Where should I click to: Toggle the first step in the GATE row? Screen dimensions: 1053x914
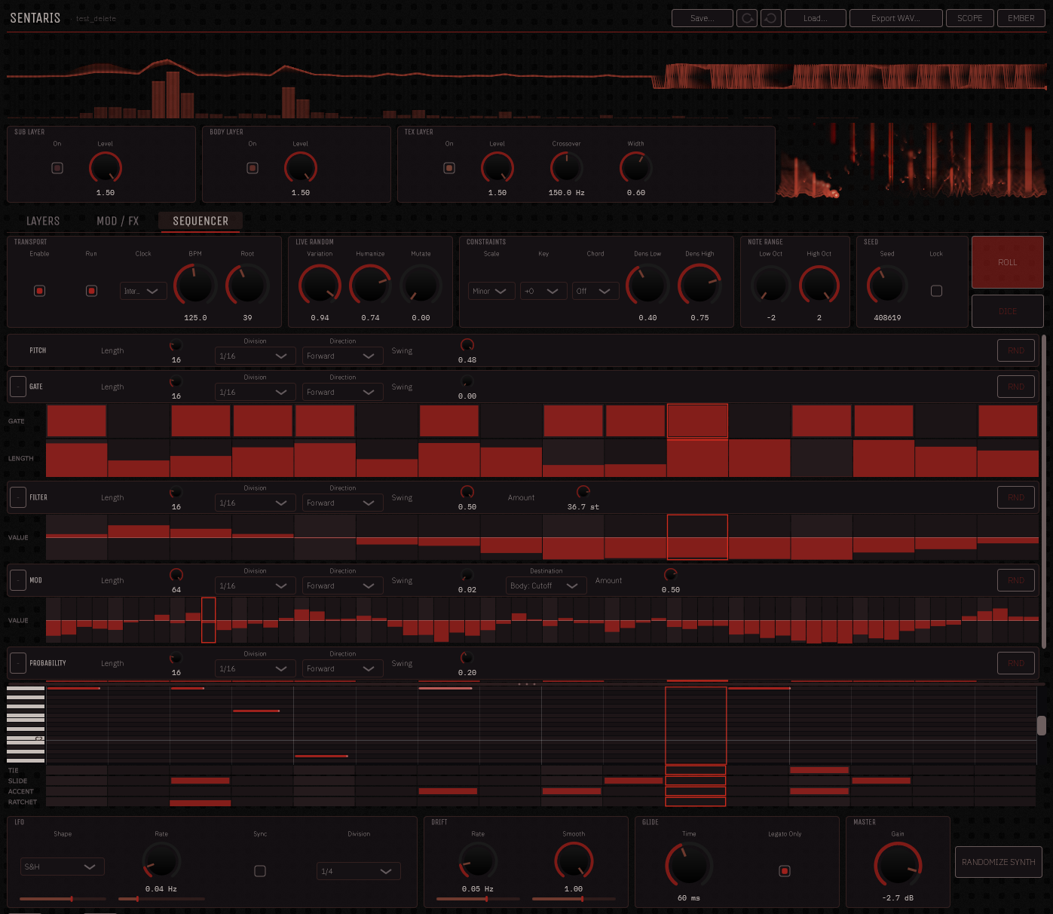click(x=76, y=421)
